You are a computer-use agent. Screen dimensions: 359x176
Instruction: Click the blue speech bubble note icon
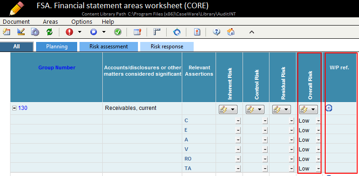94,32
